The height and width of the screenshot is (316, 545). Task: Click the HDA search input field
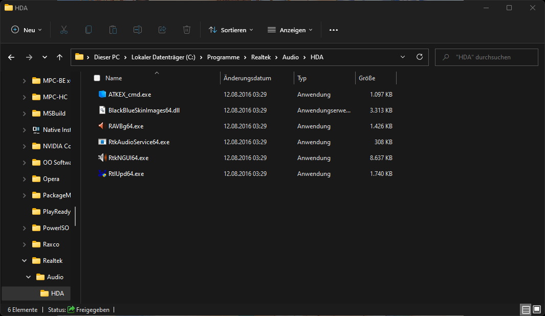[487, 57]
